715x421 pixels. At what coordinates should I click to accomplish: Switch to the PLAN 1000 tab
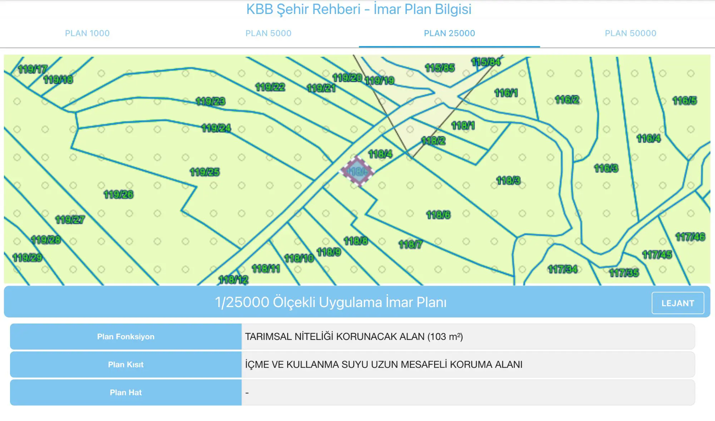(87, 33)
